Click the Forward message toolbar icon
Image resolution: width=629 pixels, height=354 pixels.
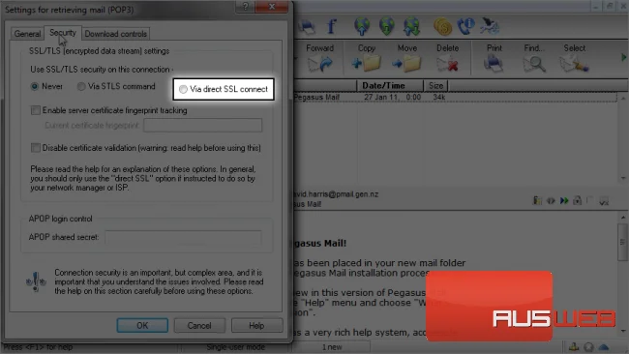pos(319,64)
